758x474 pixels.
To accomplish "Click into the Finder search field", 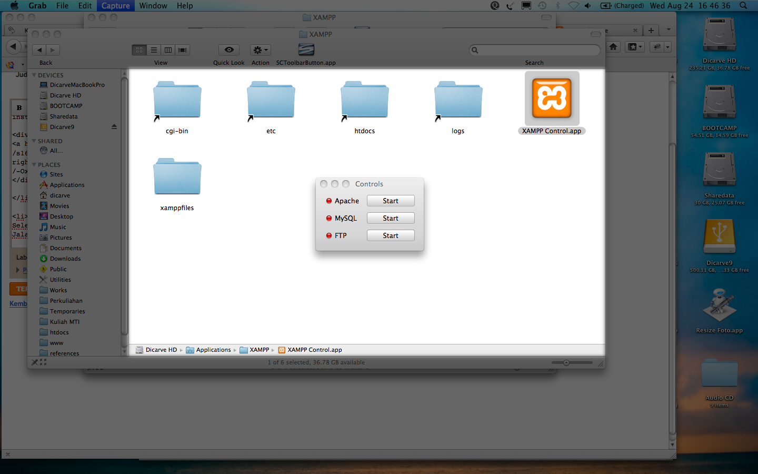I will point(534,50).
